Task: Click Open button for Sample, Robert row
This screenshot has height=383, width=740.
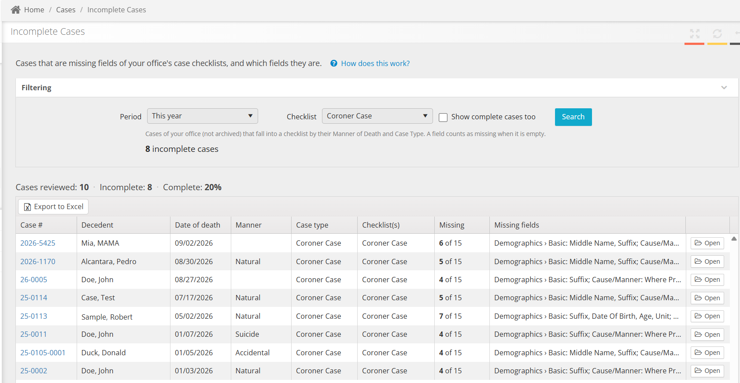Action: (x=707, y=316)
